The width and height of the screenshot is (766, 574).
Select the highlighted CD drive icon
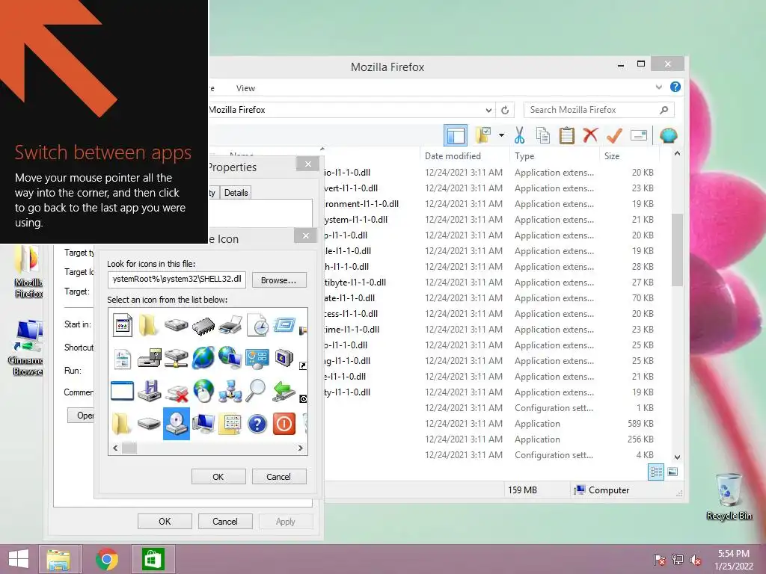177,424
